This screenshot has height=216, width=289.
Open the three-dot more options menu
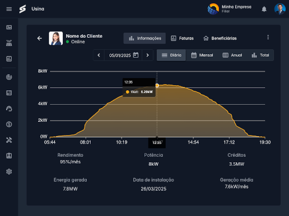pyautogui.click(x=268, y=37)
